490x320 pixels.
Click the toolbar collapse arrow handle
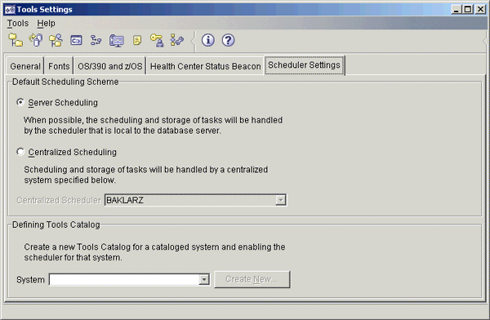coord(193,41)
